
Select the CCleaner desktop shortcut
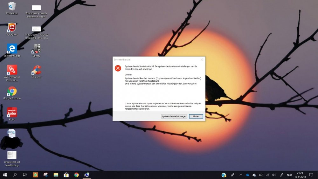point(36,72)
